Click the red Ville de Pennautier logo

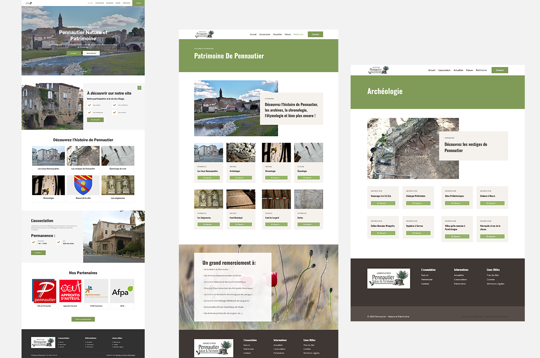[44, 291]
